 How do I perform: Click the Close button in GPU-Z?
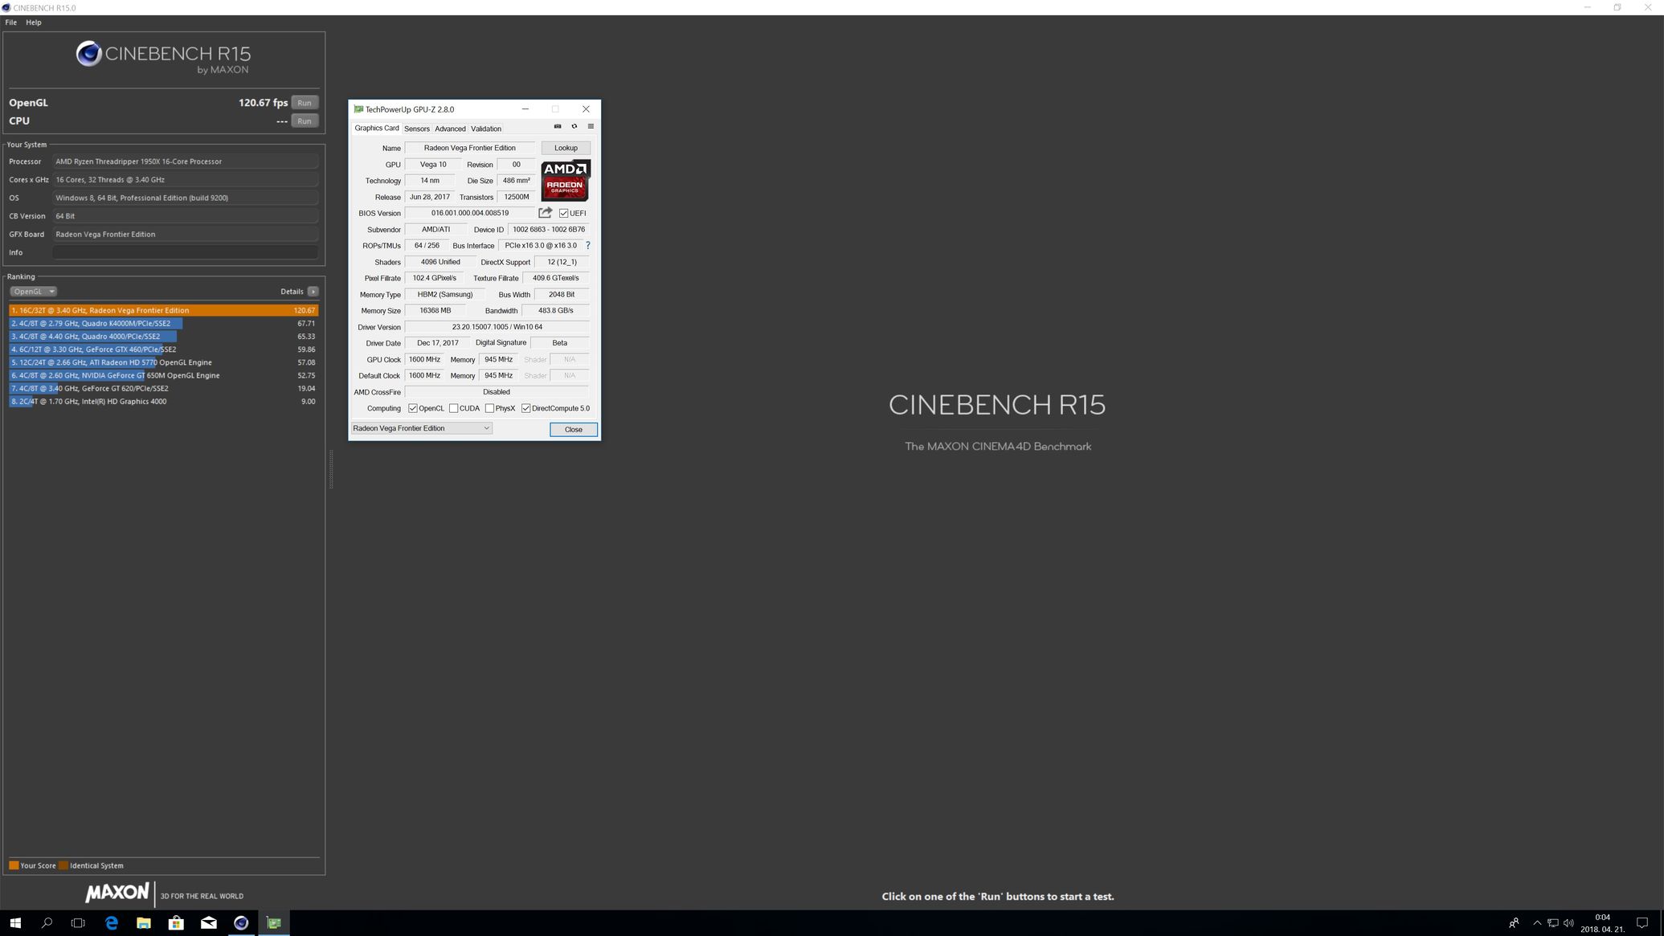tap(574, 430)
